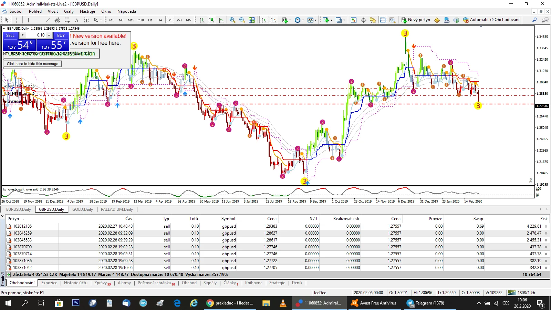Click Nový pokyn new order button
The image size is (551, 310).
point(416,20)
